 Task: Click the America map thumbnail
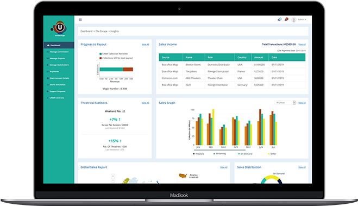tap(183, 176)
